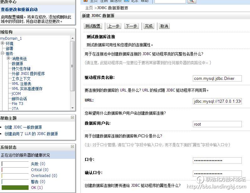
Task: Click the domain tree scrollbar thumb
Action: (x=72, y=66)
